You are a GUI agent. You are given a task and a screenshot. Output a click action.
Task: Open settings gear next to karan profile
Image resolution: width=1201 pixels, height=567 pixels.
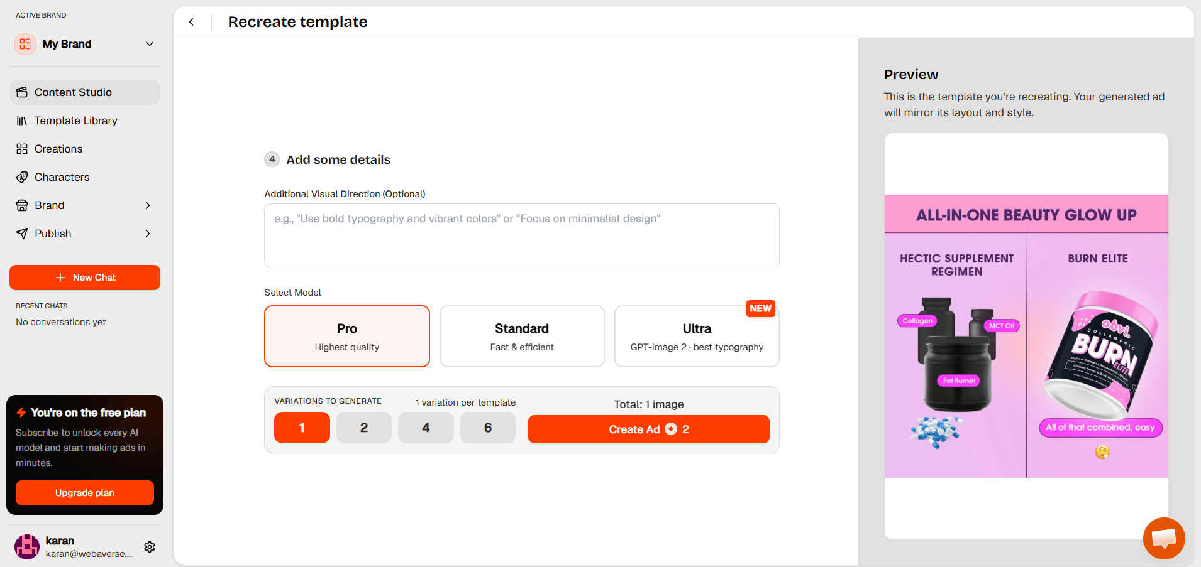[150, 547]
